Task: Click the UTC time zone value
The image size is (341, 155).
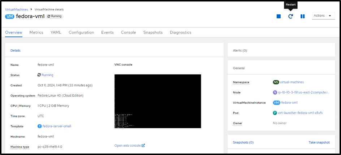Action: (x=41, y=116)
